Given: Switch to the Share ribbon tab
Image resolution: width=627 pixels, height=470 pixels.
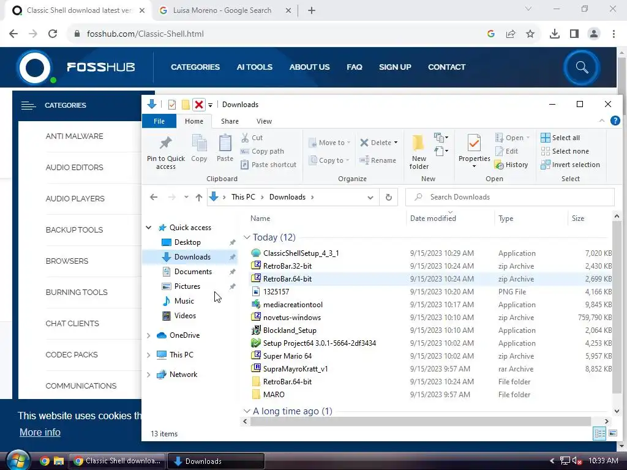Looking at the screenshot, I should click(230, 121).
